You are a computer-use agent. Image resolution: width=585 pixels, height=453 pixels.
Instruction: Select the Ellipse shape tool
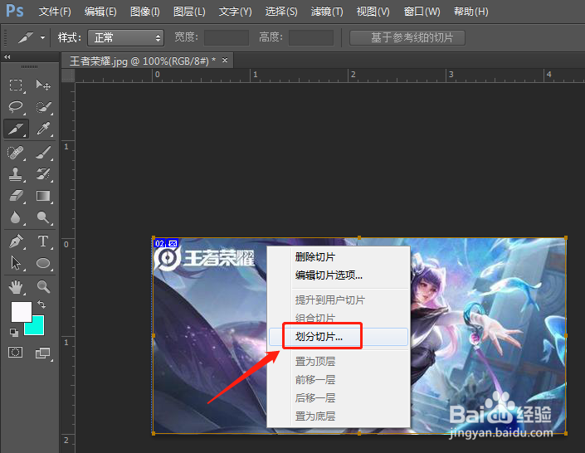tap(43, 263)
